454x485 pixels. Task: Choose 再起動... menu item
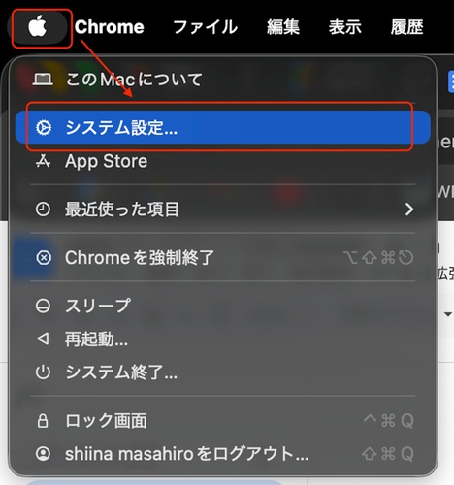click(x=222, y=339)
